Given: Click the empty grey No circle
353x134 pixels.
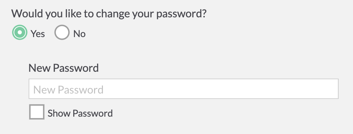Looking at the screenshot, I should coord(62,32).
